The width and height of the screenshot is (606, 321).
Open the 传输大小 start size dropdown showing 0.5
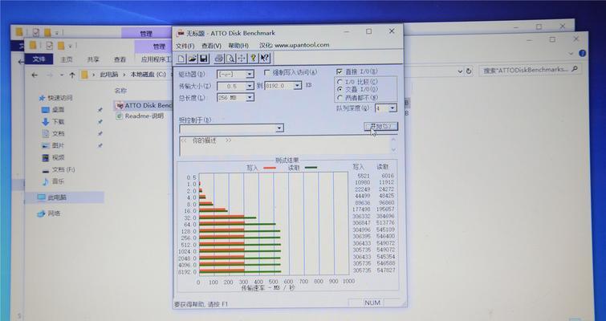[250, 86]
